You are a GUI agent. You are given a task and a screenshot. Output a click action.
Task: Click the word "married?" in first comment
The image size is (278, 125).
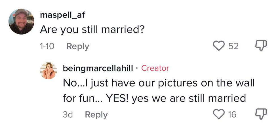pyautogui.click(x=124, y=30)
